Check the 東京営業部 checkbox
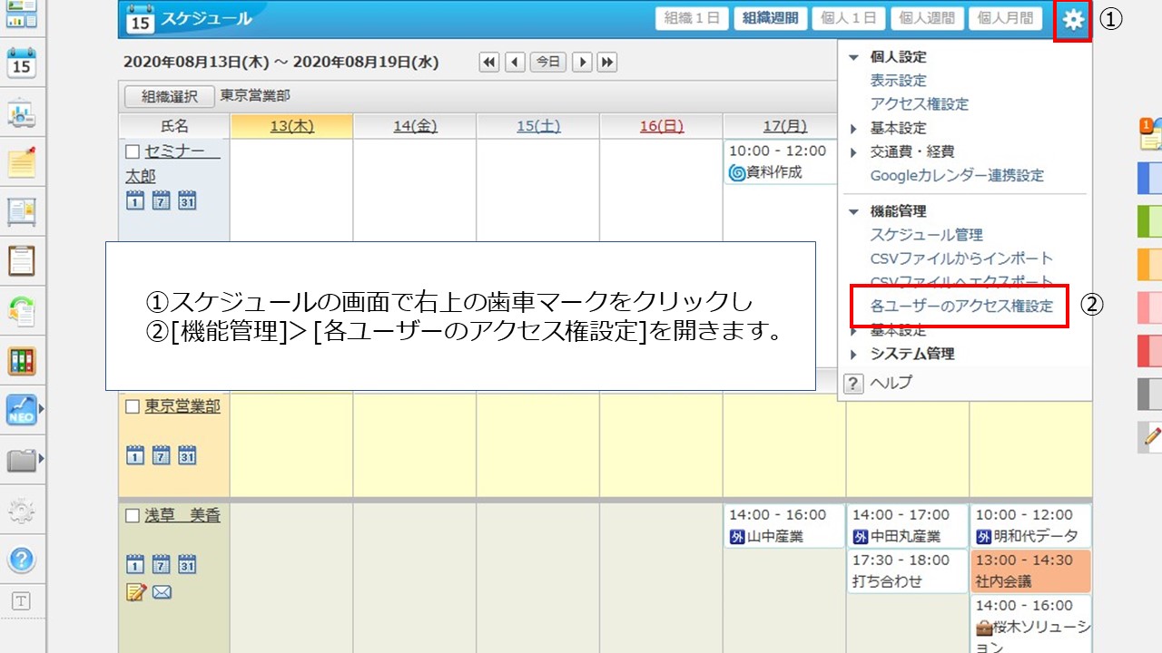 [133, 407]
